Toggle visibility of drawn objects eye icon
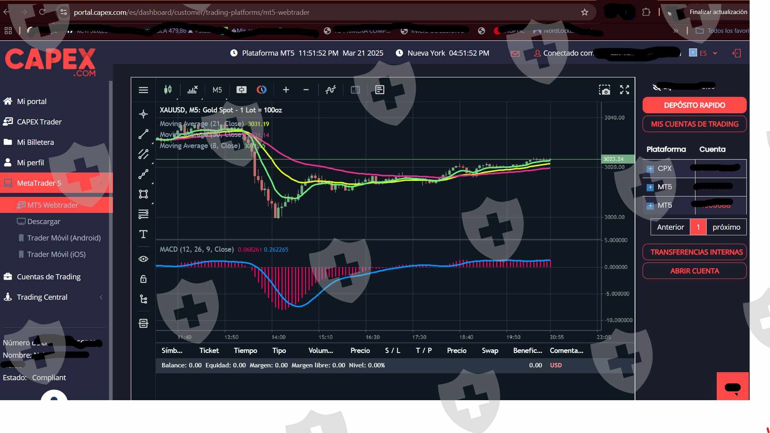770x433 pixels. (143, 259)
